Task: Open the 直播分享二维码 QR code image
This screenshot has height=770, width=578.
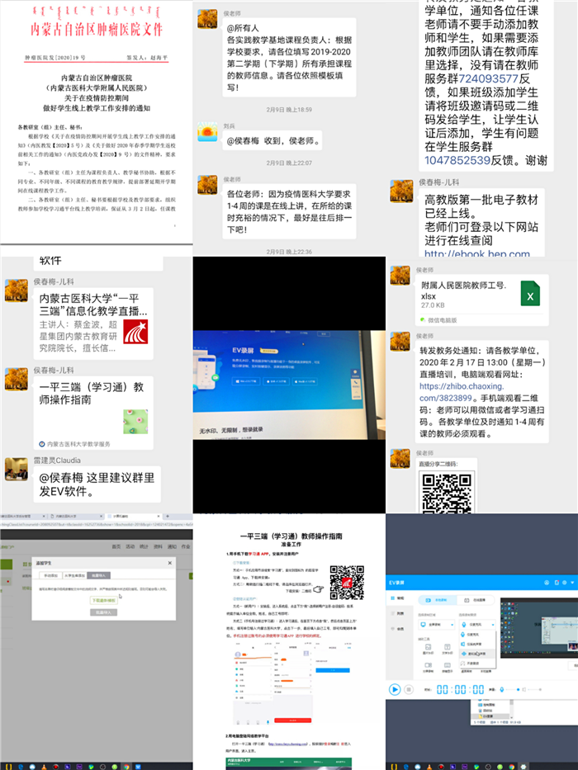Action: pyautogui.click(x=447, y=492)
